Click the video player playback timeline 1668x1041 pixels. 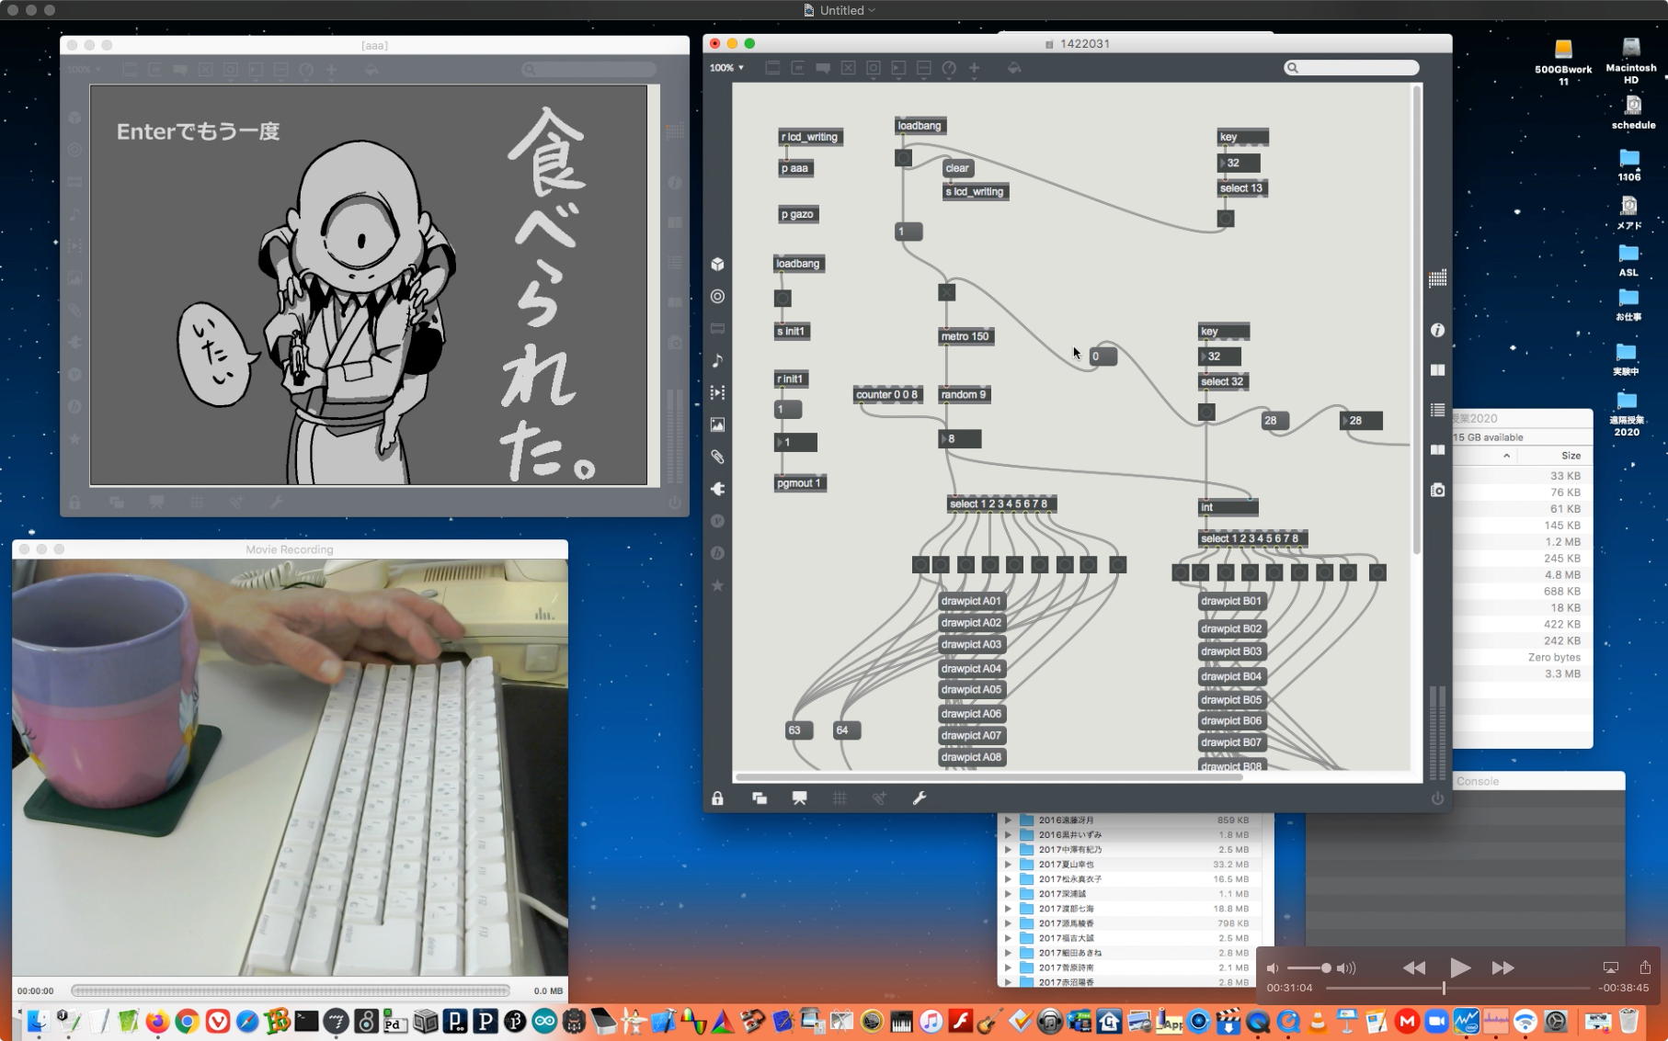[x=1457, y=989]
